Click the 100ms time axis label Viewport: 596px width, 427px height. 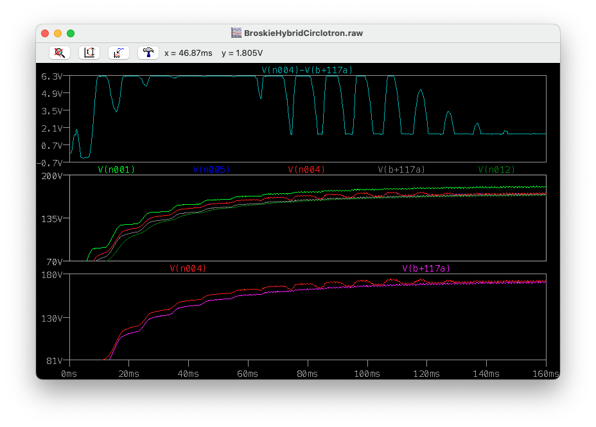pyautogui.click(x=367, y=374)
